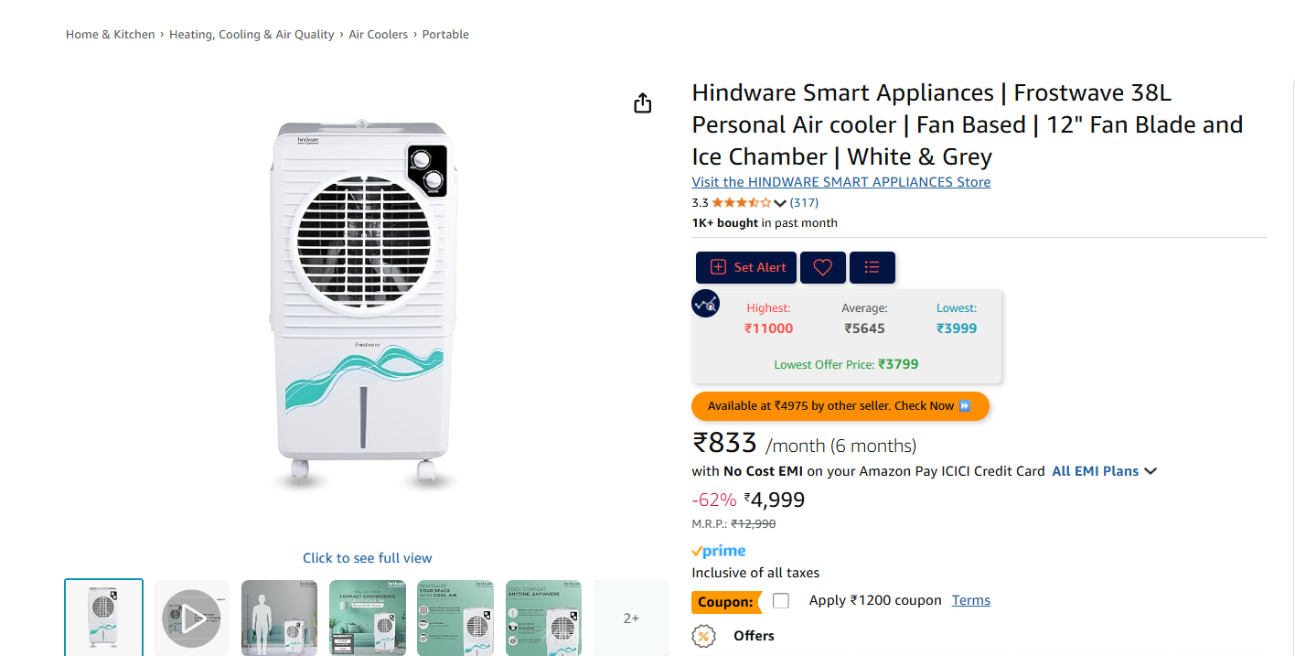Click the Prime logo

point(719,551)
